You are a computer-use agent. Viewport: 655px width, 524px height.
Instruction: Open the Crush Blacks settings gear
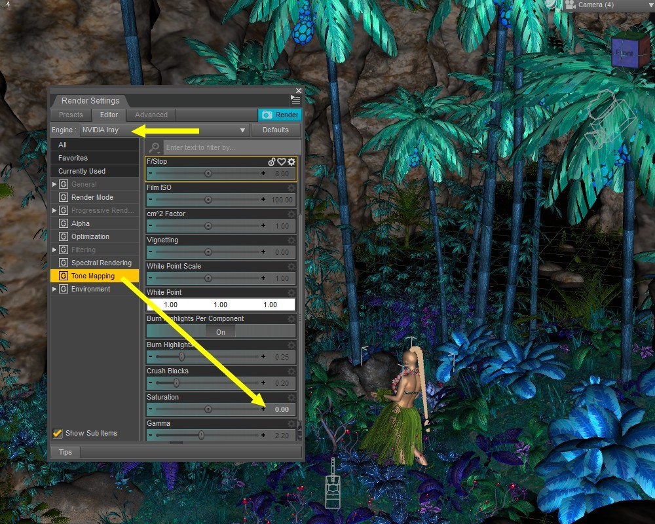291,371
